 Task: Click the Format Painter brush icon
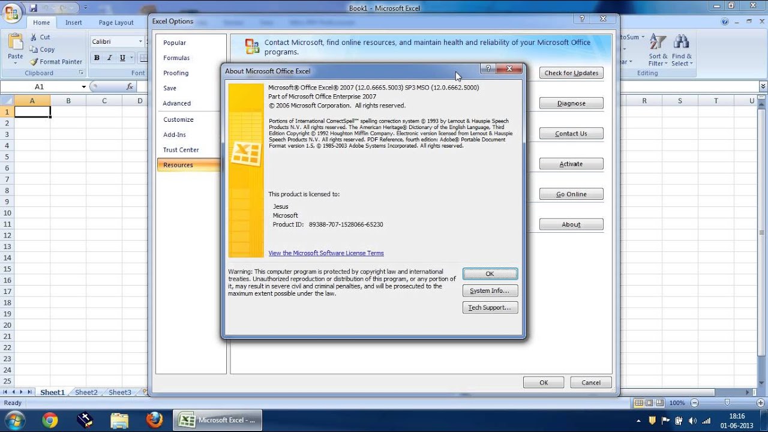click(34, 62)
